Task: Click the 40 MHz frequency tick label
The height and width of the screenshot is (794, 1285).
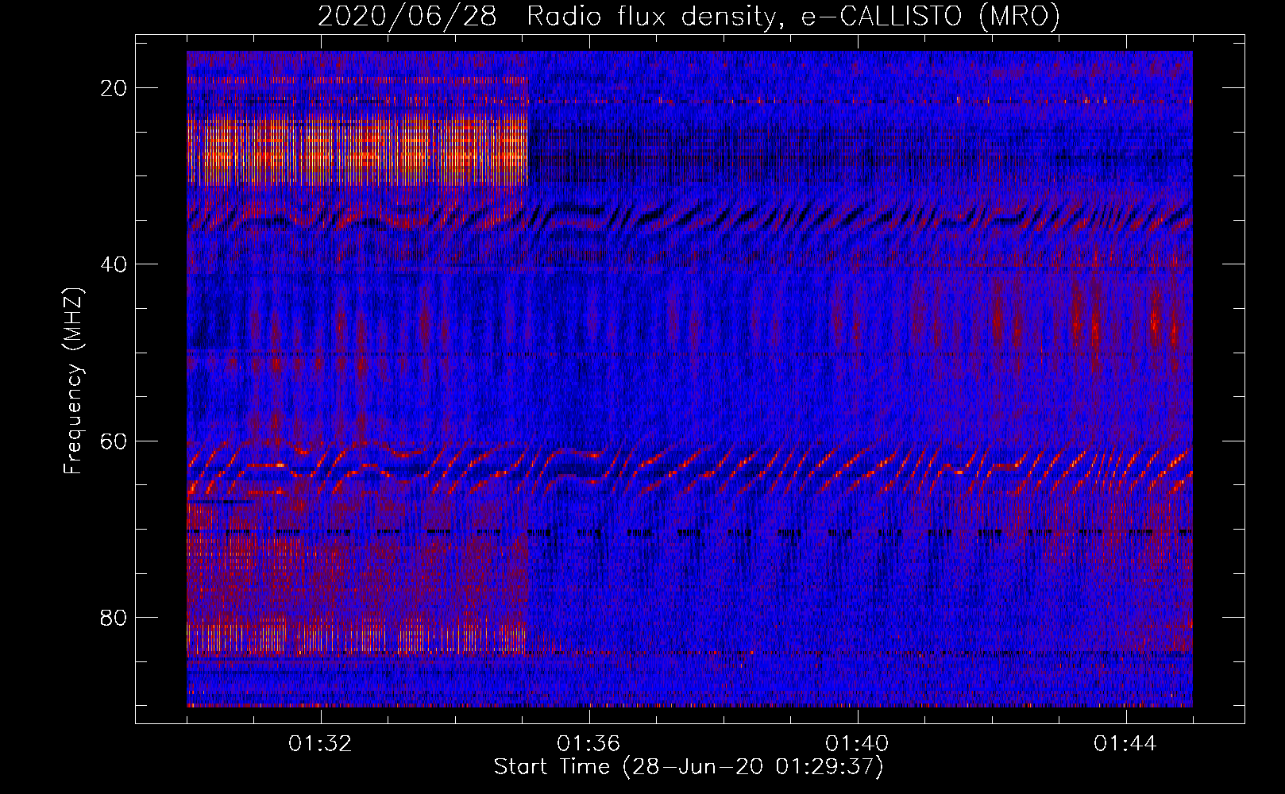Action: point(114,264)
